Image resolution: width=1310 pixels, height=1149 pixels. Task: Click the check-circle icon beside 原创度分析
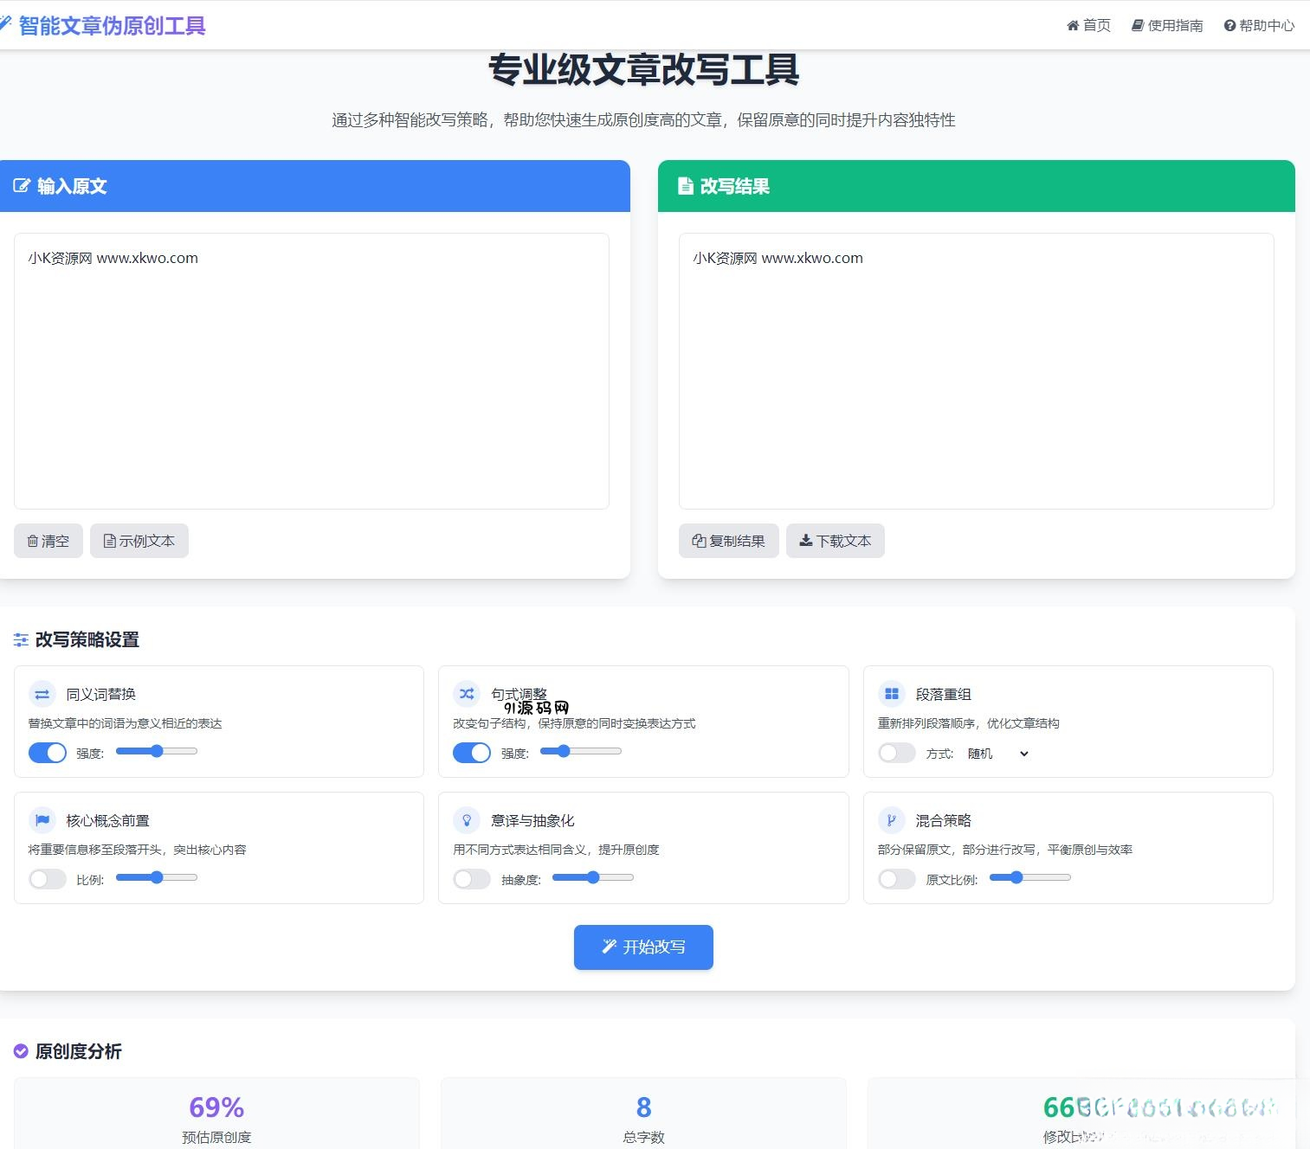(21, 1051)
